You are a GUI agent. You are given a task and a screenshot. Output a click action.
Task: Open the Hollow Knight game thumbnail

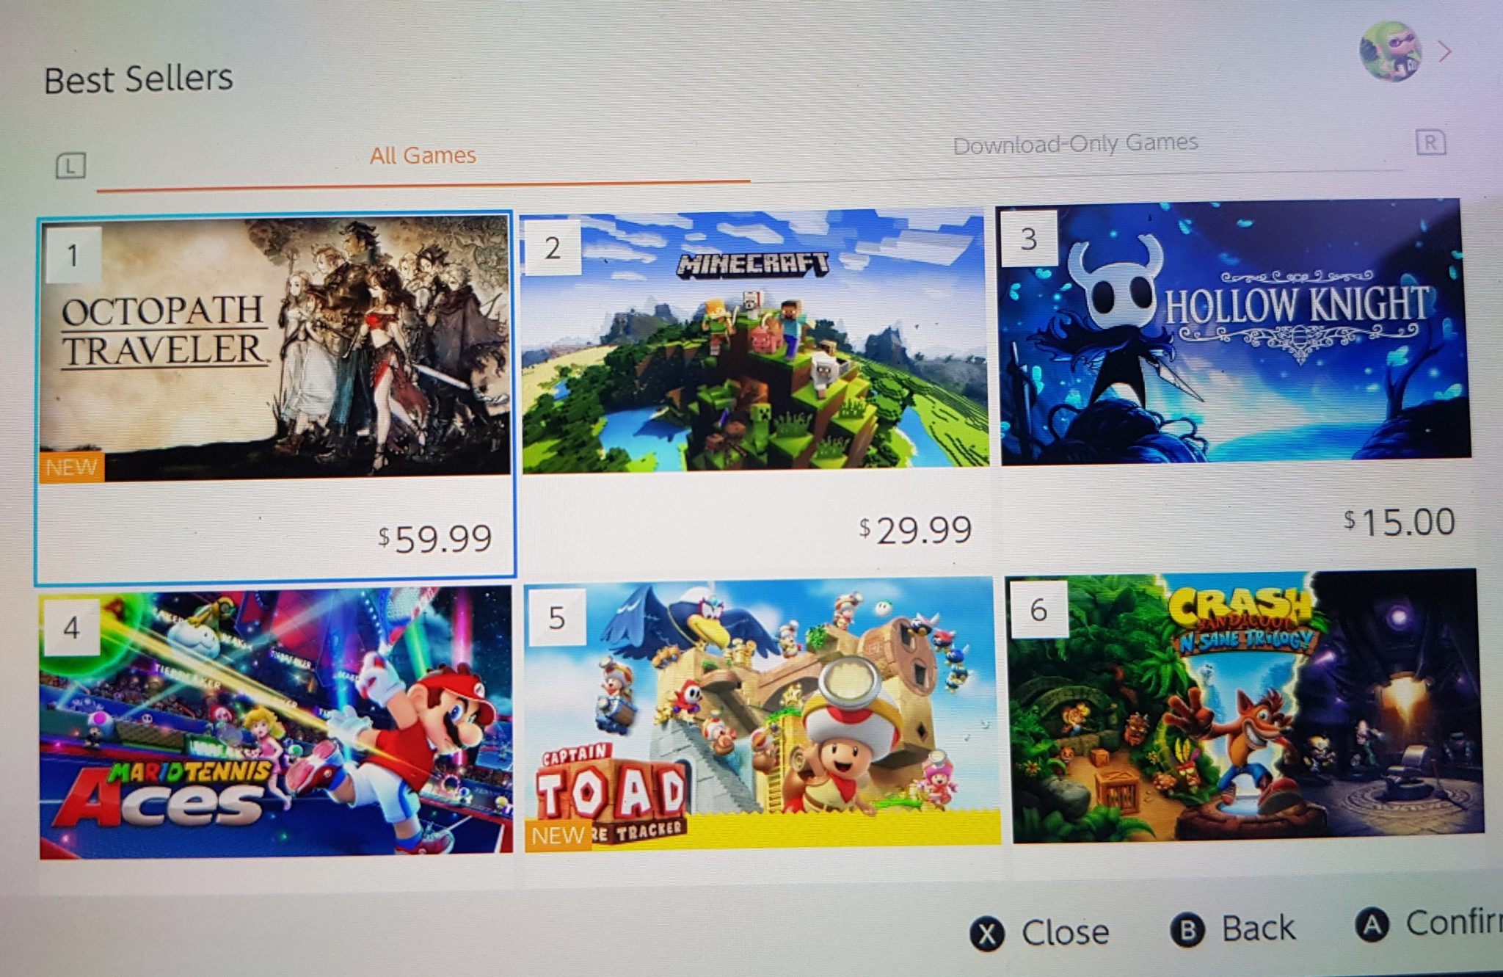tap(1234, 331)
